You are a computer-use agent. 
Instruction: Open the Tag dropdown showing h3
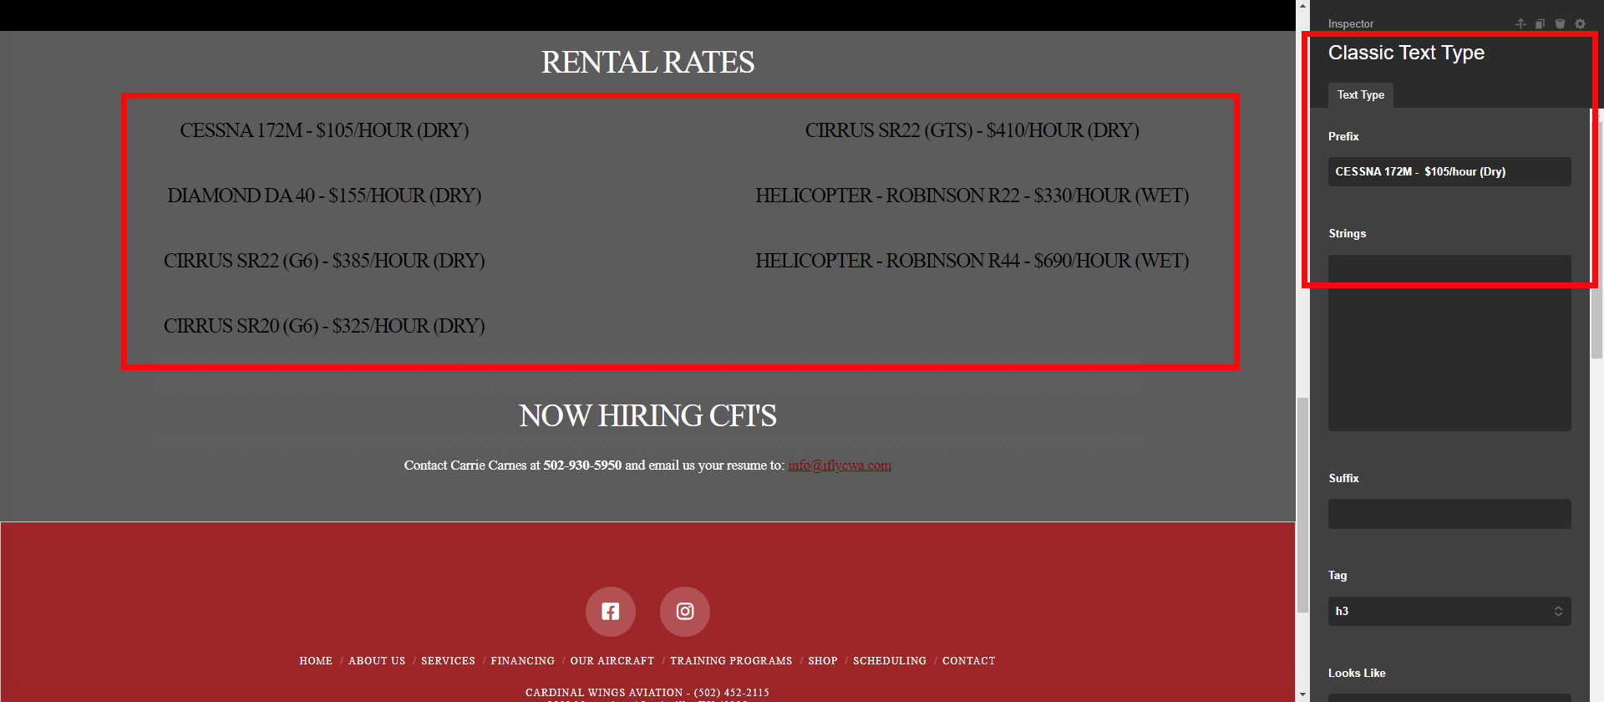(1449, 611)
